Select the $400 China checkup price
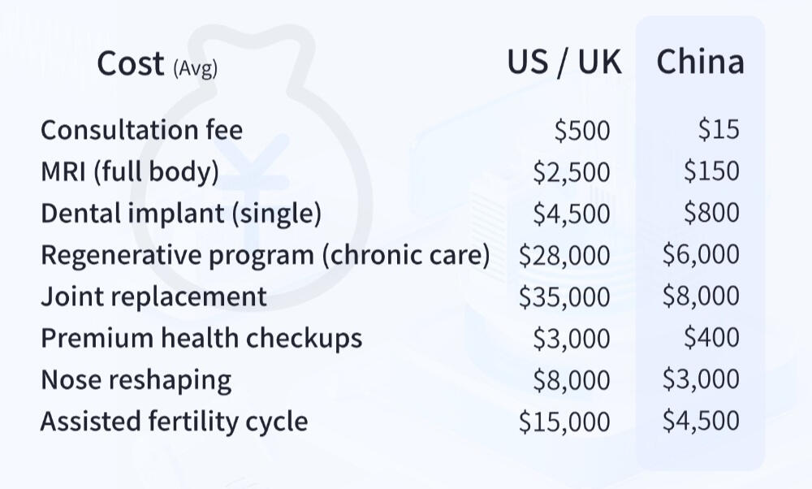Image resolution: width=812 pixels, height=489 pixels. point(711,338)
